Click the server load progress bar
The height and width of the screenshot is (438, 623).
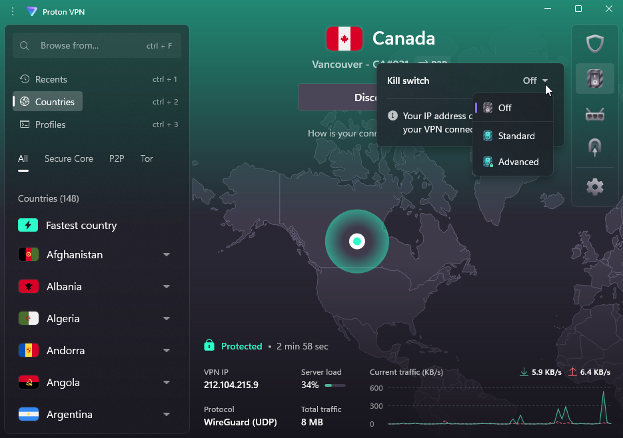click(x=334, y=385)
